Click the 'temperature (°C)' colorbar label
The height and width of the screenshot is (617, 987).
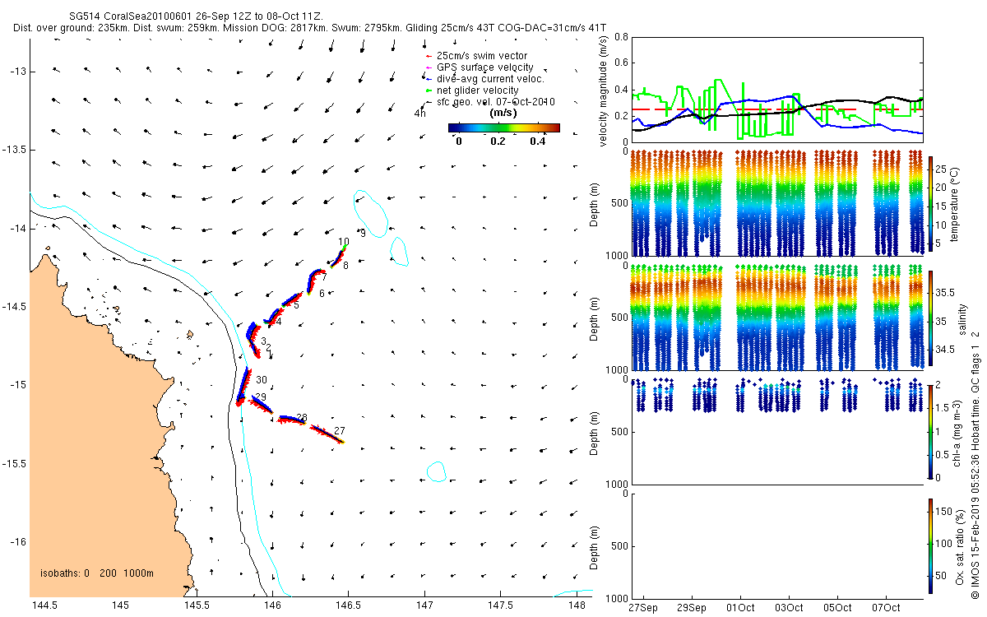[x=955, y=202]
